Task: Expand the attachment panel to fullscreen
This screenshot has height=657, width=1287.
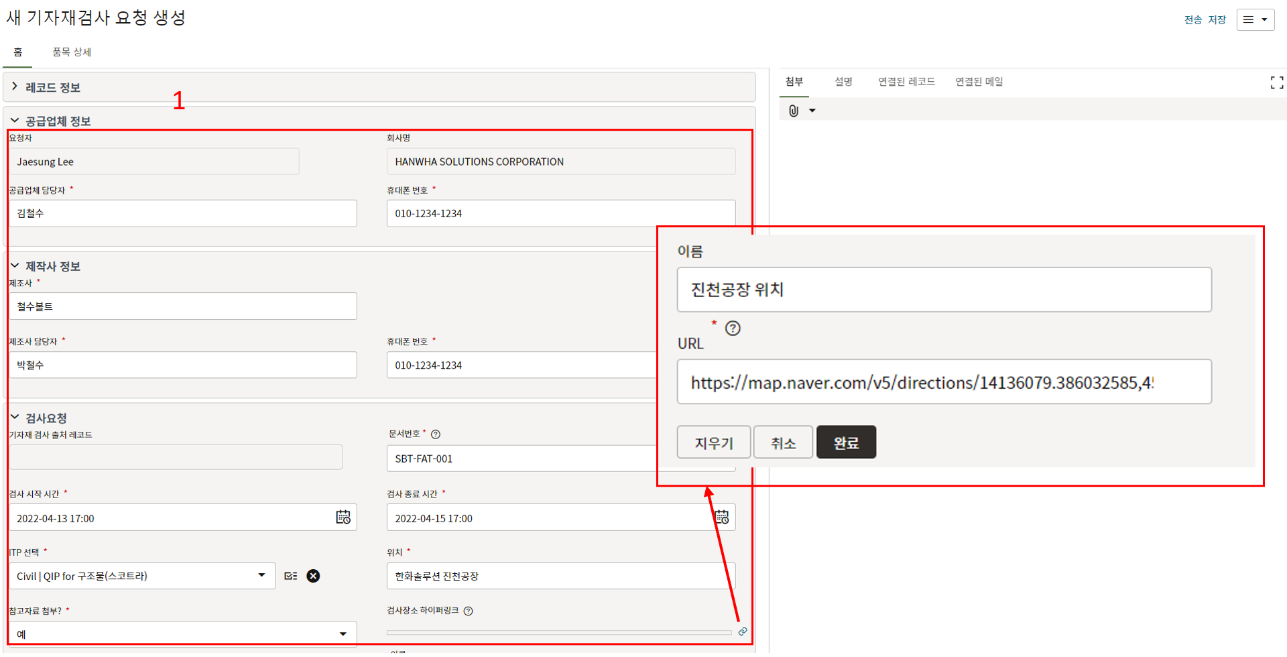Action: 1276,82
